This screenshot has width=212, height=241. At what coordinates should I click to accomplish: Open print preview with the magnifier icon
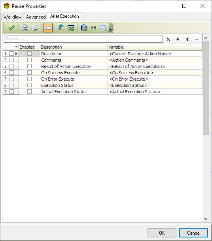coord(34,28)
